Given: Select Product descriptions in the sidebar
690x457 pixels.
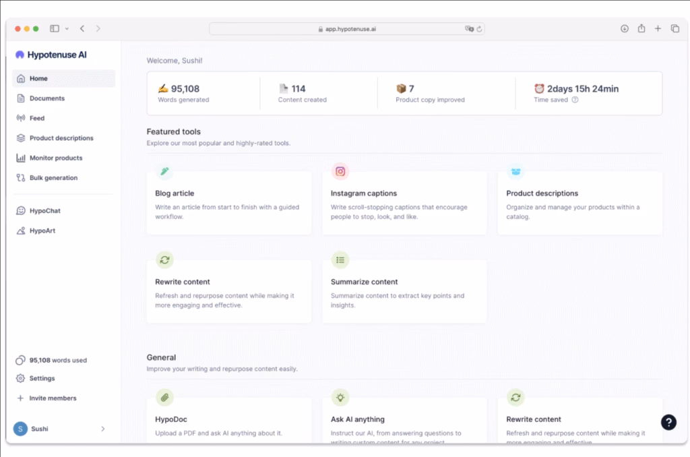Looking at the screenshot, I should click(x=61, y=138).
